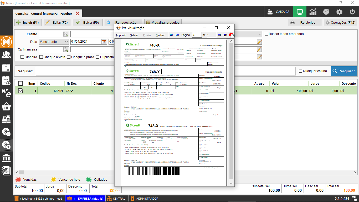The height and width of the screenshot is (202, 359).
Task: Click the green monitor icon in top bar
Action: click(300, 12)
